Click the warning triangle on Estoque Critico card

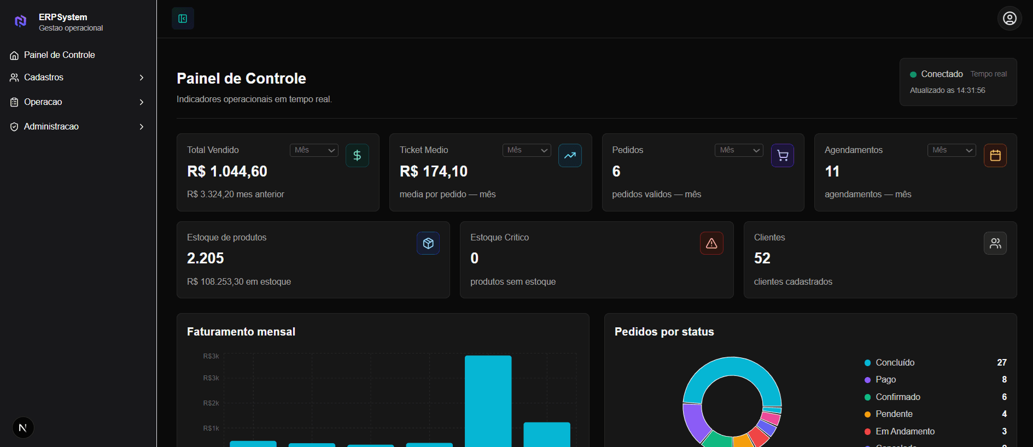point(711,243)
